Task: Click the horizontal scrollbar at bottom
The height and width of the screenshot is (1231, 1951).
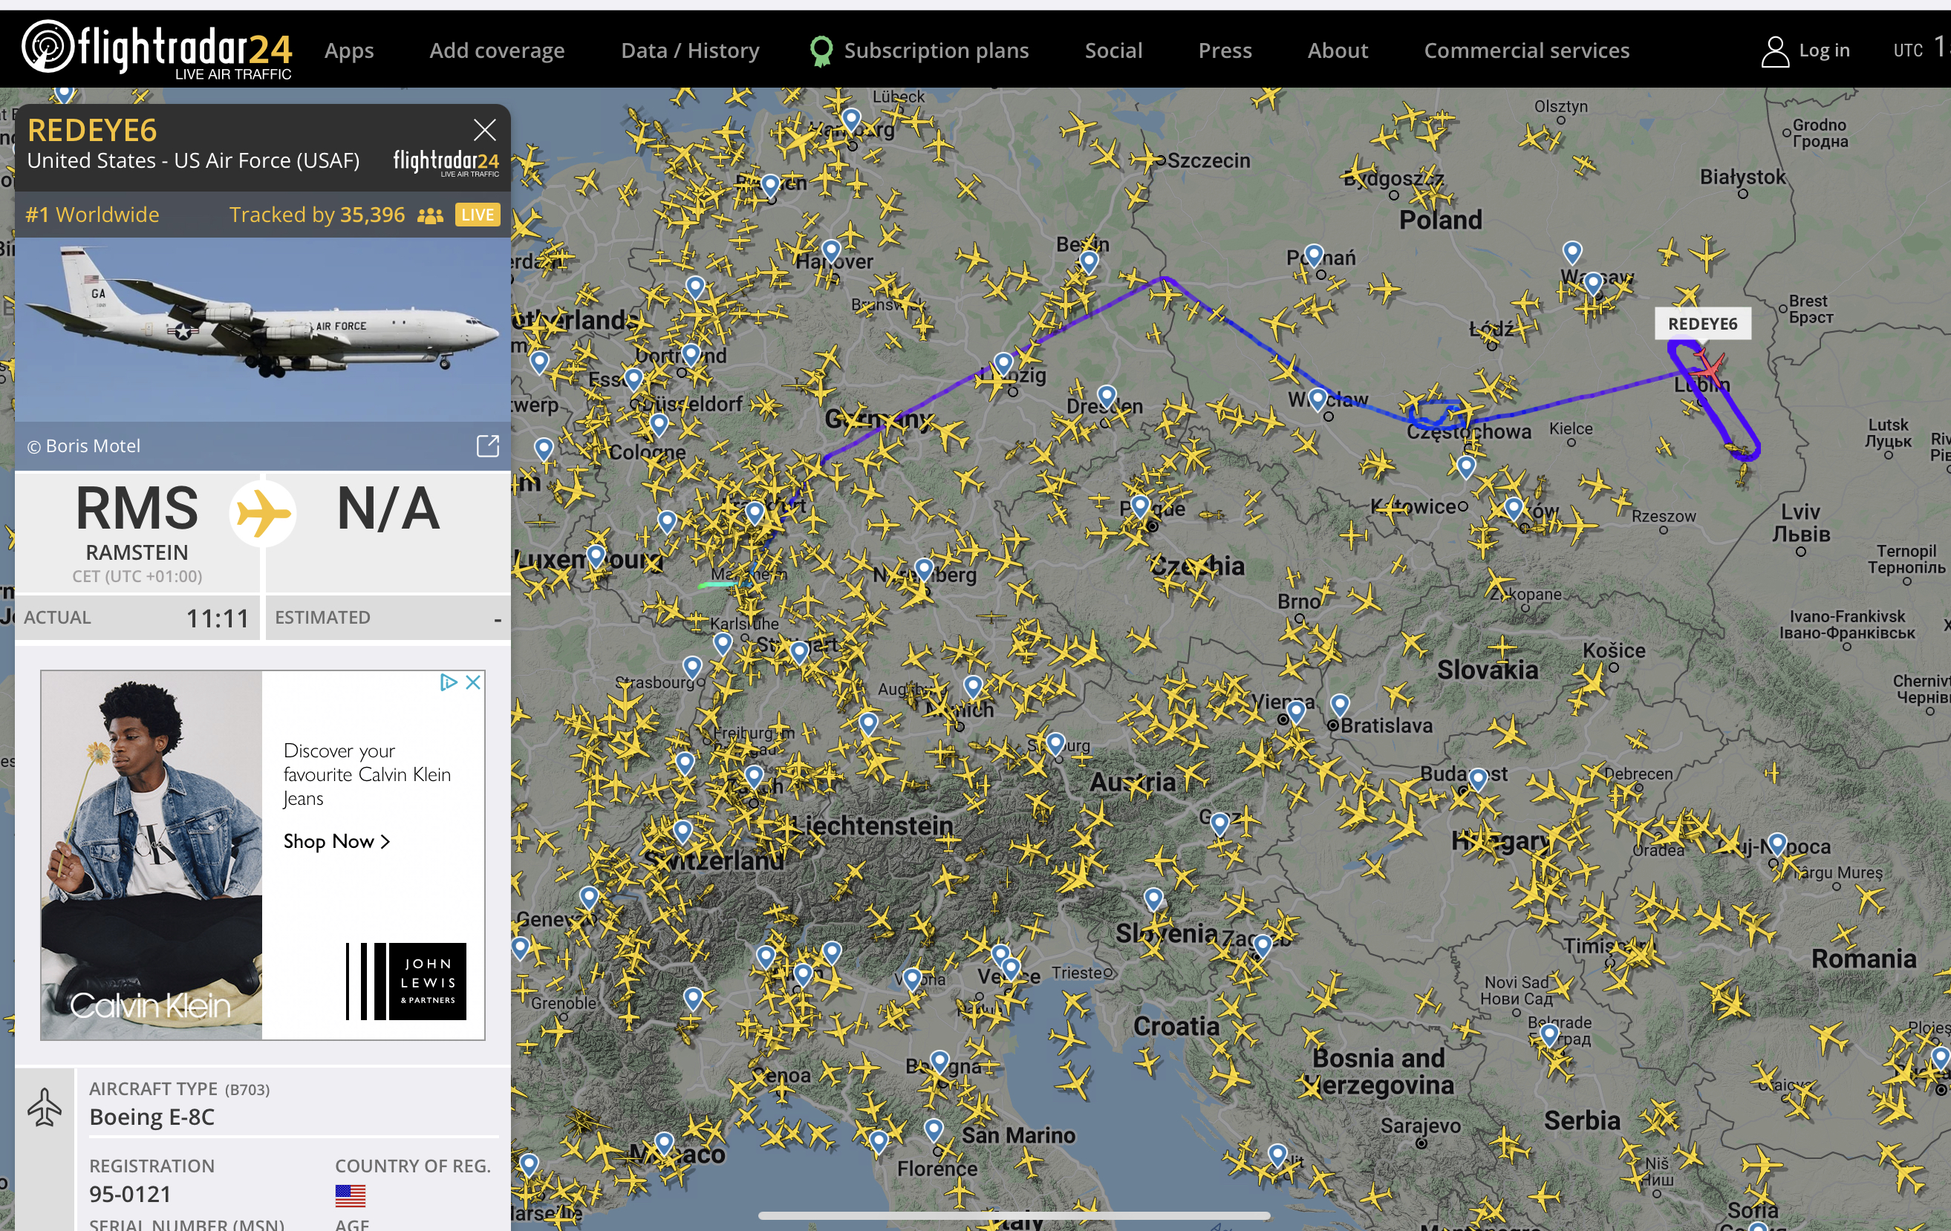Action: (1014, 1215)
